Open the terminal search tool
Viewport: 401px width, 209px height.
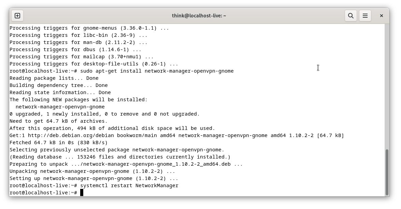click(x=350, y=16)
